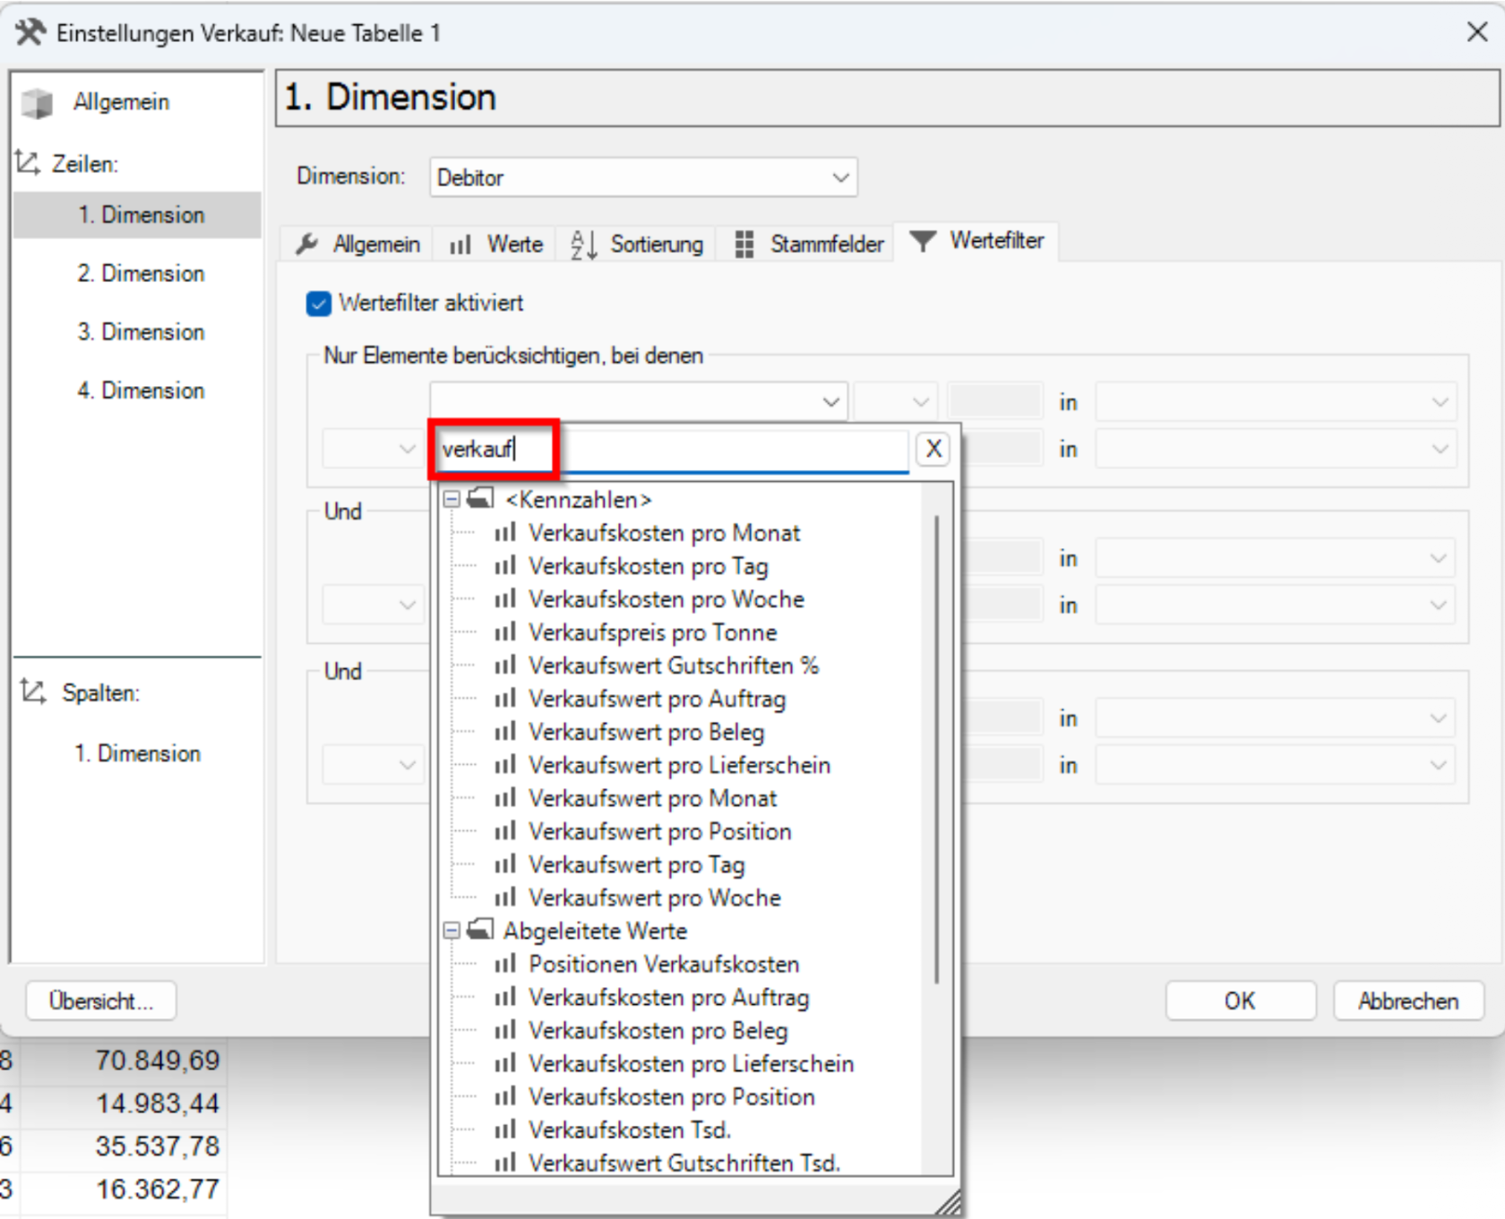Select 2. Dimension under Zeilen
Screen dimensions: 1505x1219
point(141,273)
